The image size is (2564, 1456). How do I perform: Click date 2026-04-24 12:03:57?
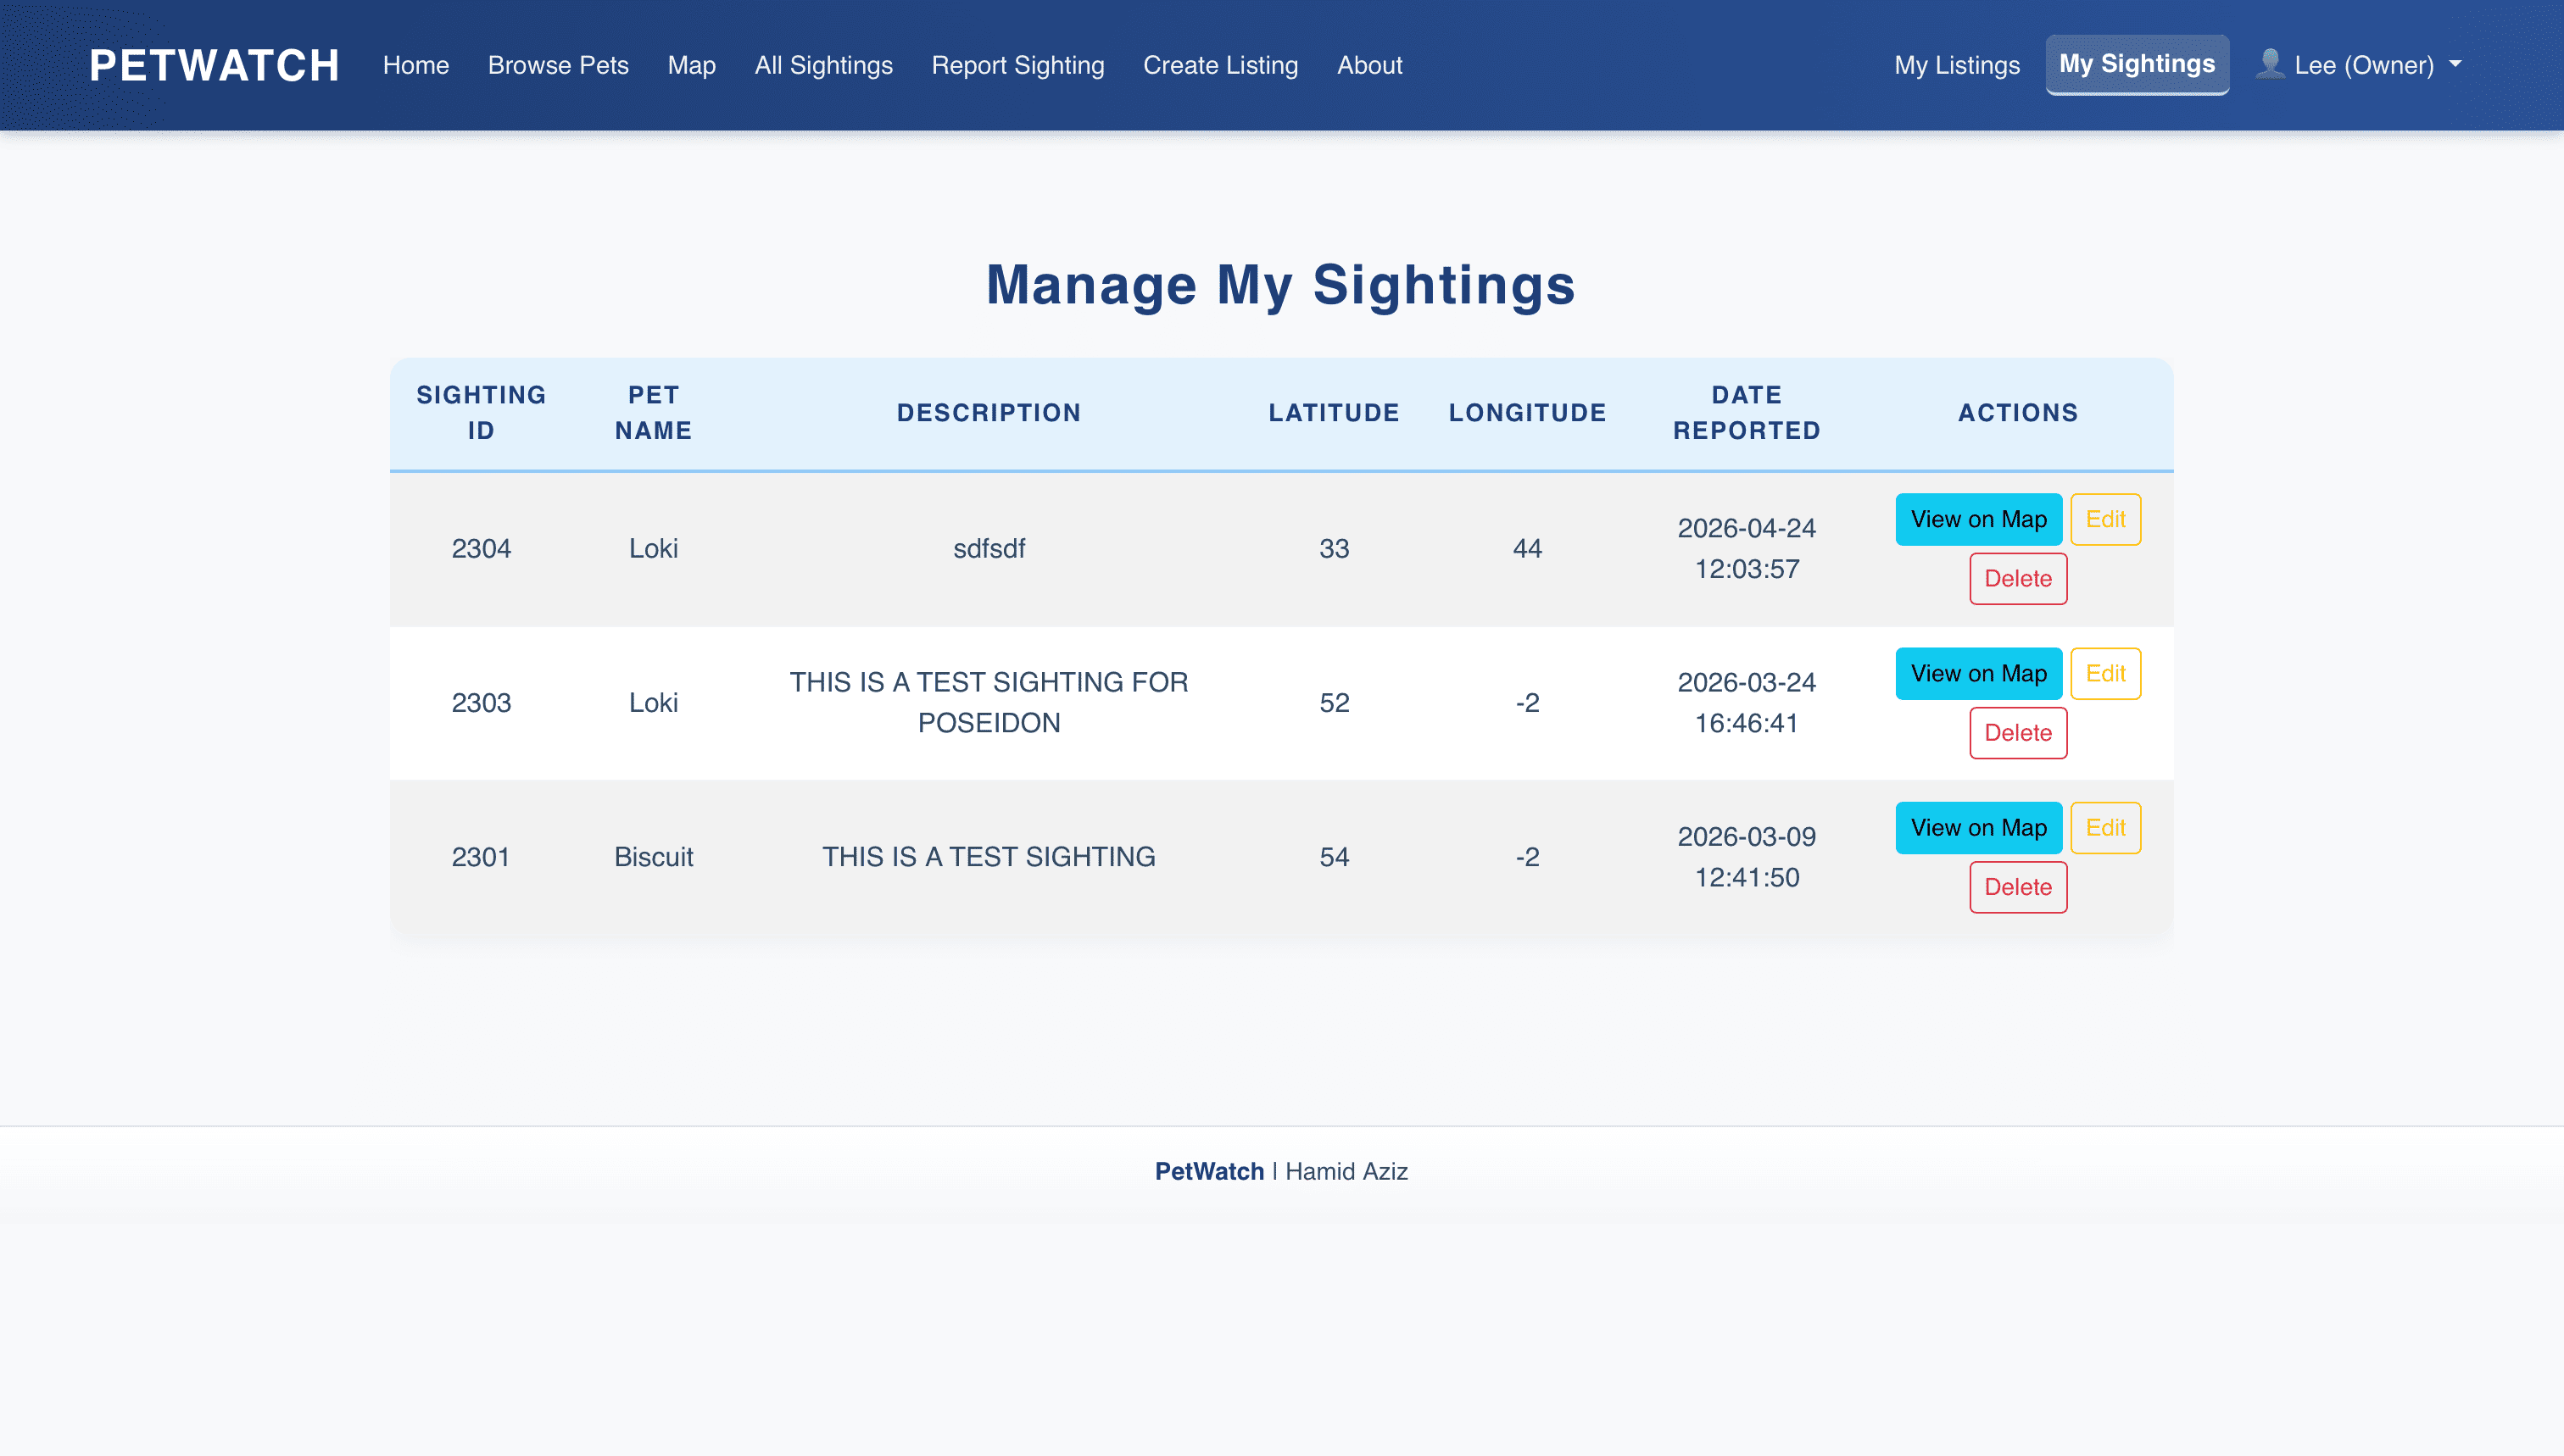pyautogui.click(x=1747, y=548)
